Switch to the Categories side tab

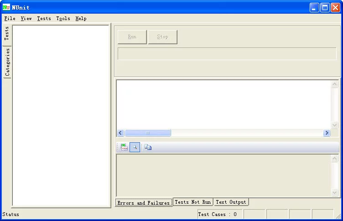coord(7,62)
